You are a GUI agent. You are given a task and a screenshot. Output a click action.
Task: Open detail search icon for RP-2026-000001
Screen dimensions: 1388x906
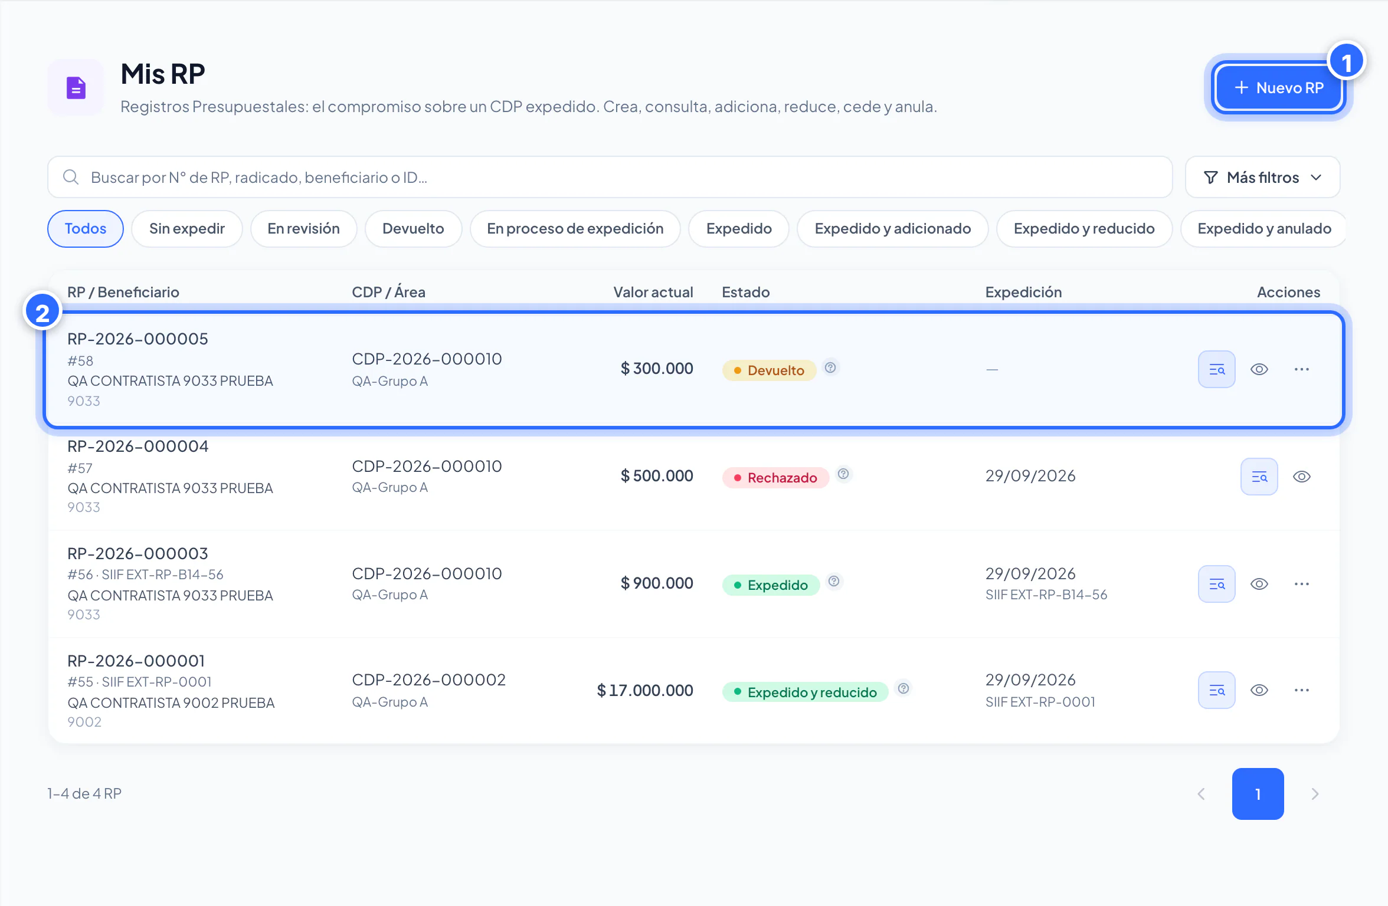click(x=1216, y=690)
